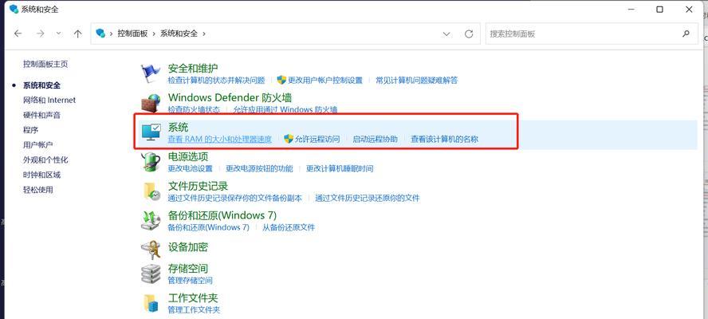Open the 安全和维护 flag icon
708x319 pixels.
click(x=151, y=73)
